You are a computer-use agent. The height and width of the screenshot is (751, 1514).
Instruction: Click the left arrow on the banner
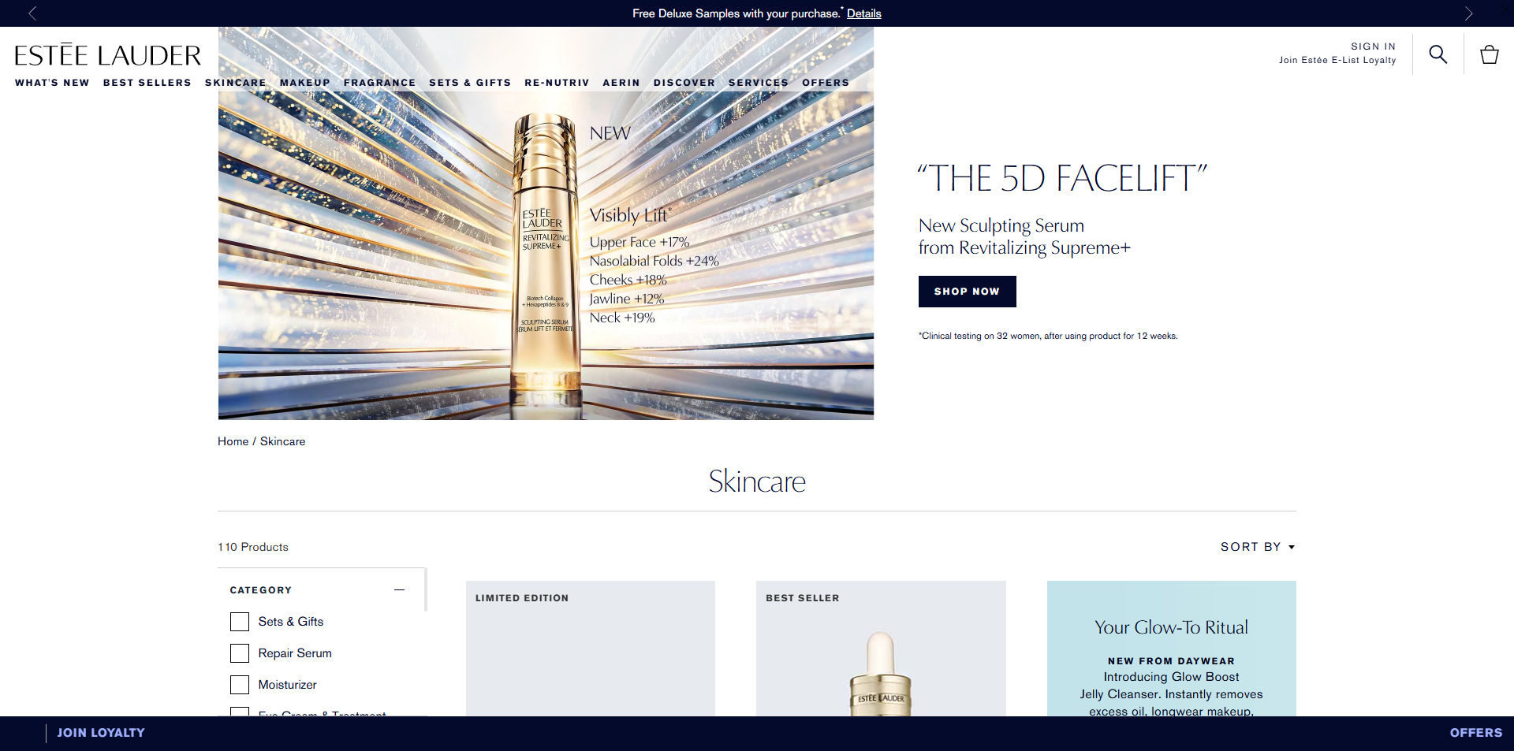[33, 13]
